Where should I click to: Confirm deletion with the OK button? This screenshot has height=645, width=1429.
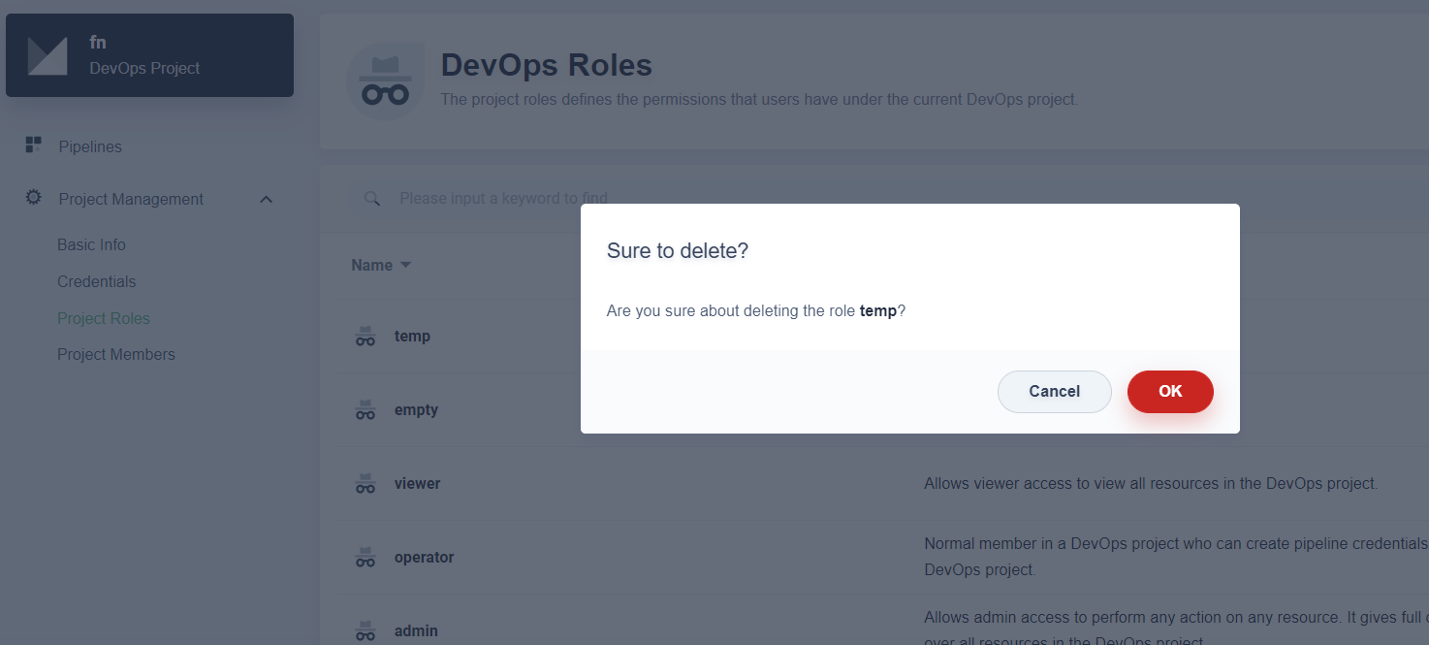(1169, 391)
